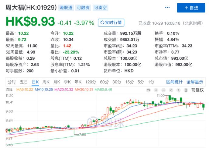Click the candlestick style icon
This screenshot has width=209, height=148.
(x=186, y=90)
